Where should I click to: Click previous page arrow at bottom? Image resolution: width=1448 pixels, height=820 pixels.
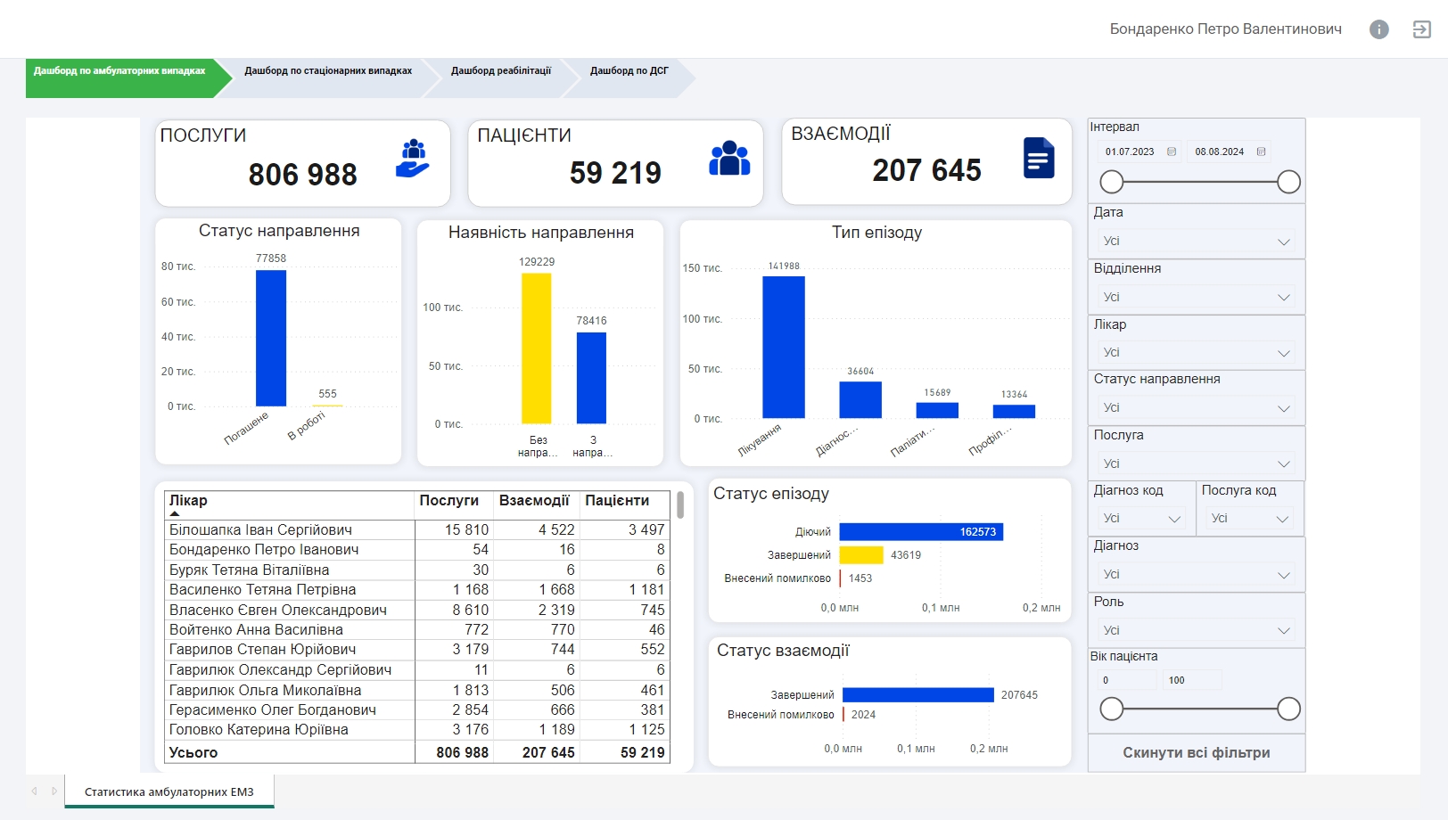click(35, 791)
